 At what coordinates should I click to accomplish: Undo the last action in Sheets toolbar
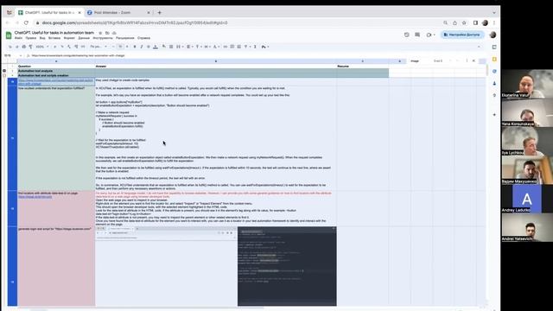click(x=10, y=47)
